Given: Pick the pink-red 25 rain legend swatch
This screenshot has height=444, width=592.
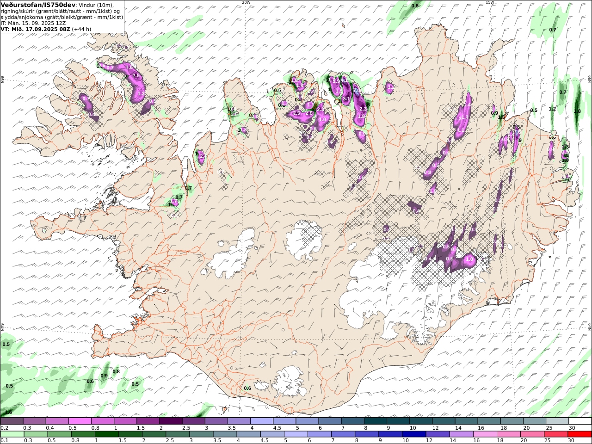Looking at the screenshot, I should coord(556,434).
